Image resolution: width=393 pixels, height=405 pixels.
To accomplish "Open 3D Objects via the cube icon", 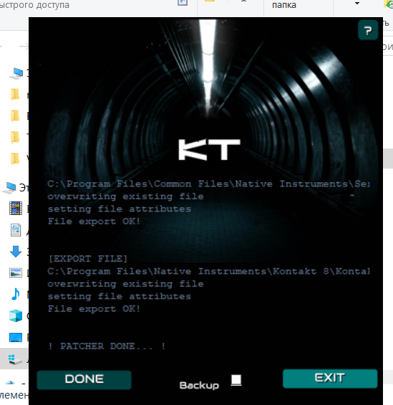I will click(16, 316).
